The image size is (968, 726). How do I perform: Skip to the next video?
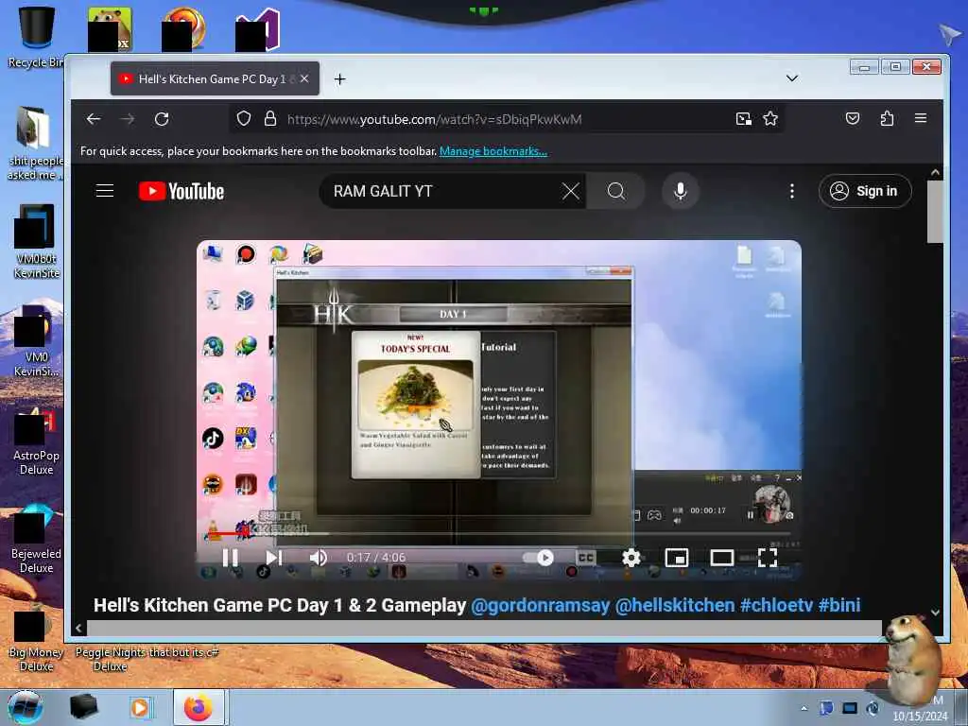[274, 558]
